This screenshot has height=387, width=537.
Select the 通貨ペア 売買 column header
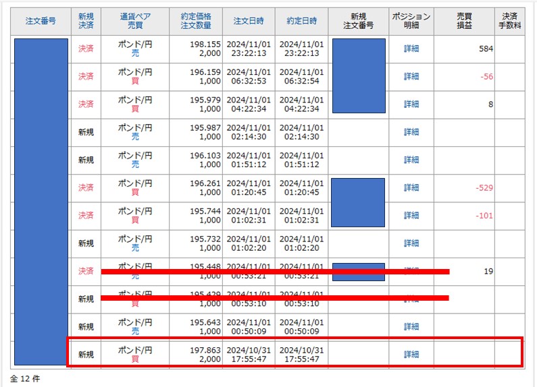pos(134,21)
